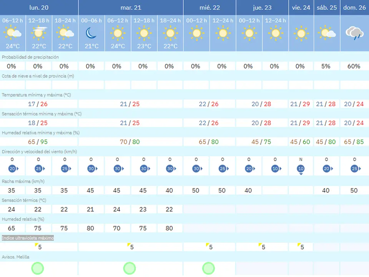Click the 60% precipitation value for dom. 26
The height and width of the screenshot is (277, 369).
coord(354,66)
